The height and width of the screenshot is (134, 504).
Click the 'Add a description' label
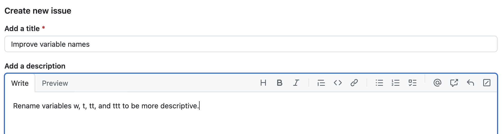[35, 66]
